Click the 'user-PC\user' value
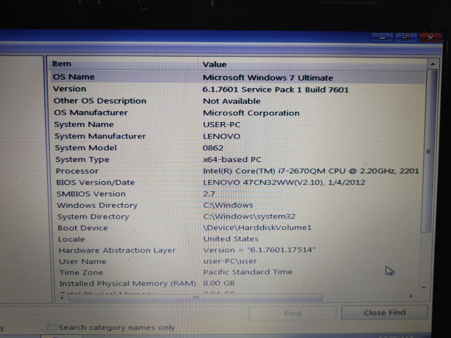Screen dimensions: 451x338 [x=230, y=261]
